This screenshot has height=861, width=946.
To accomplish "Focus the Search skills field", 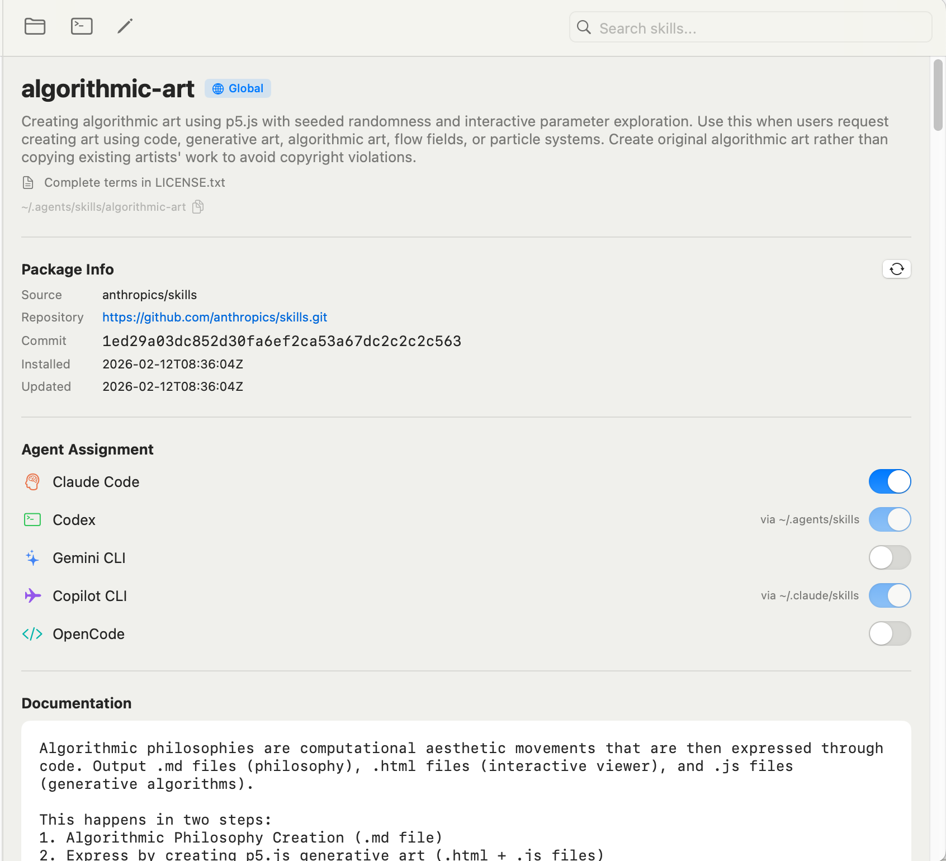I will coord(750,27).
